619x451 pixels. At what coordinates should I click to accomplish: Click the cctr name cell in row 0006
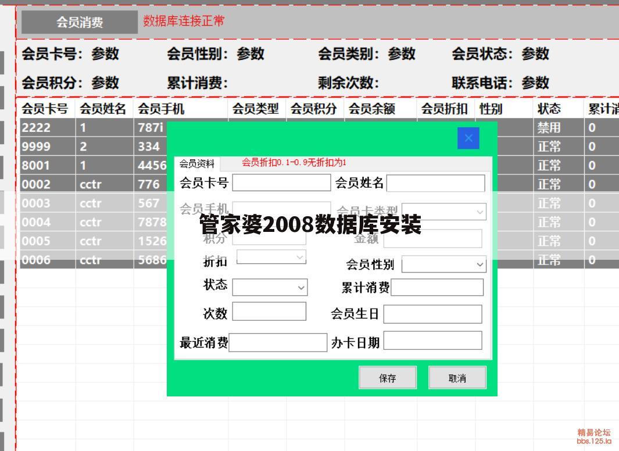point(105,260)
